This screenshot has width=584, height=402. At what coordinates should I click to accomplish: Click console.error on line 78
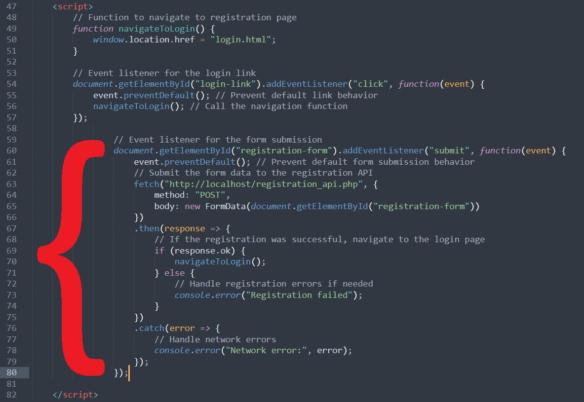pyautogui.click(x=187, y=350)
